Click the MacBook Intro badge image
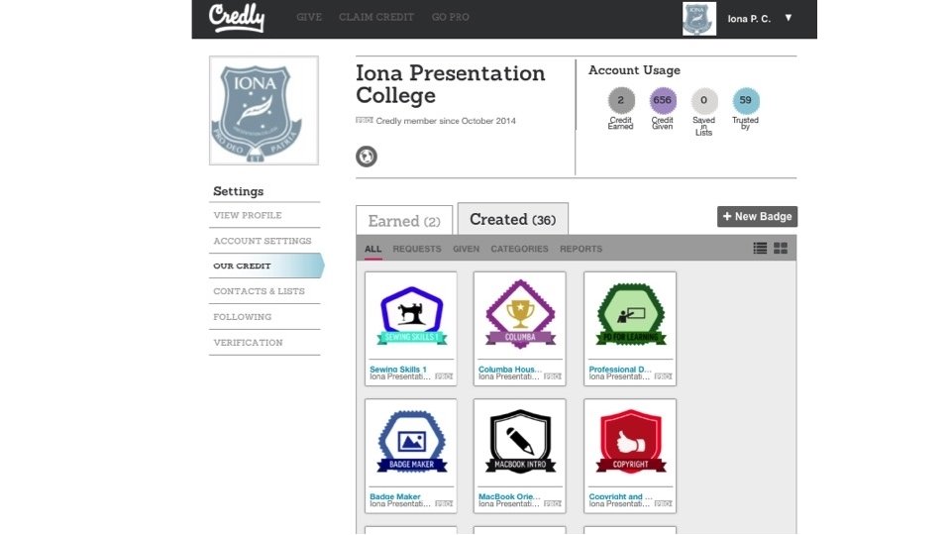Viewport: 951px width, 535px height. [x=520, y=442]
